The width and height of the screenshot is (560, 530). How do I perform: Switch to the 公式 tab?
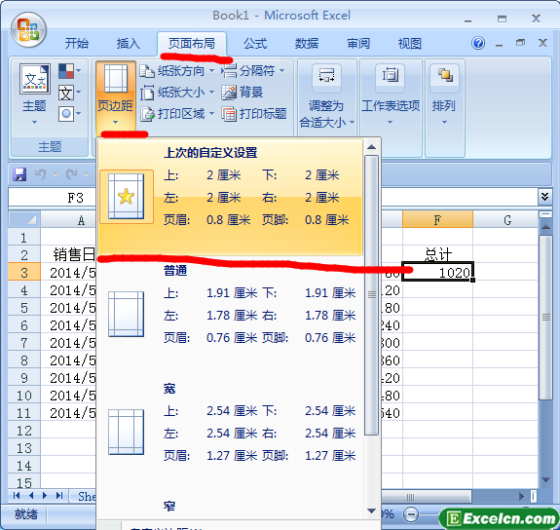255,44
